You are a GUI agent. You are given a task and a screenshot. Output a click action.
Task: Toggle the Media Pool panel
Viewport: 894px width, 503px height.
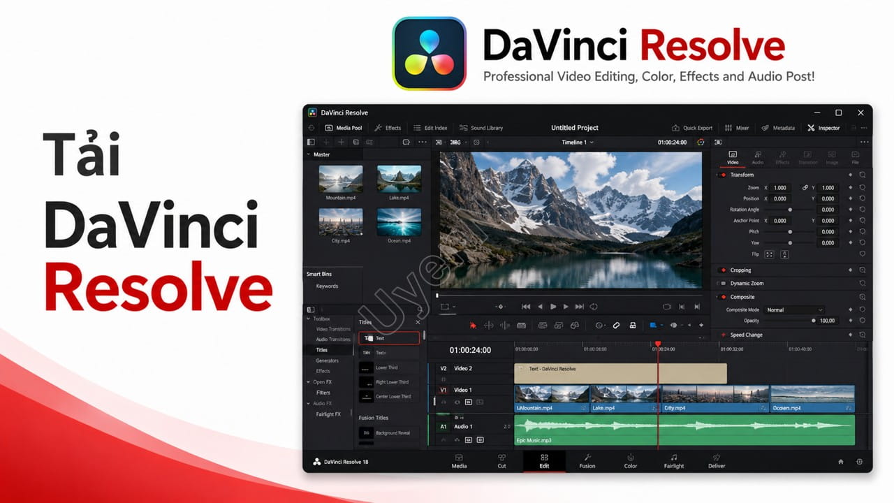(x=344, y=128)
